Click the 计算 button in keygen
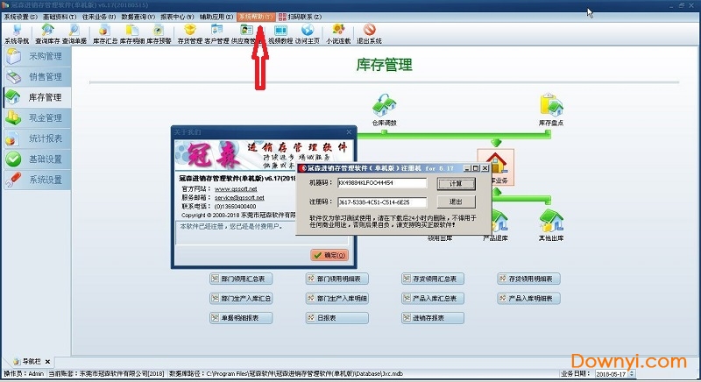 [456, 184]
